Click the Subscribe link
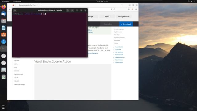The width and height of the screenshot is (197, 111). 118,50
